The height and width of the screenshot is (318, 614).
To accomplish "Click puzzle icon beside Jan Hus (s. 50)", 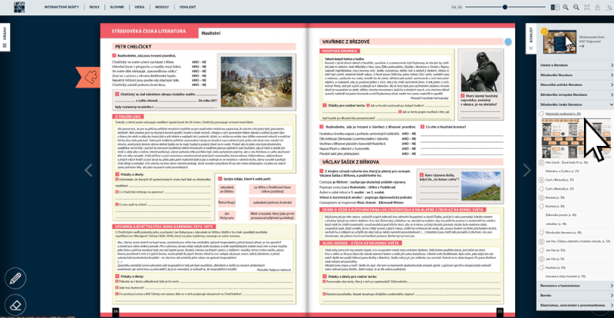I will pos(542,250).
